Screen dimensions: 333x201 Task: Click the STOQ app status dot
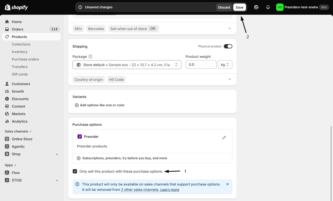pos(57,180)
